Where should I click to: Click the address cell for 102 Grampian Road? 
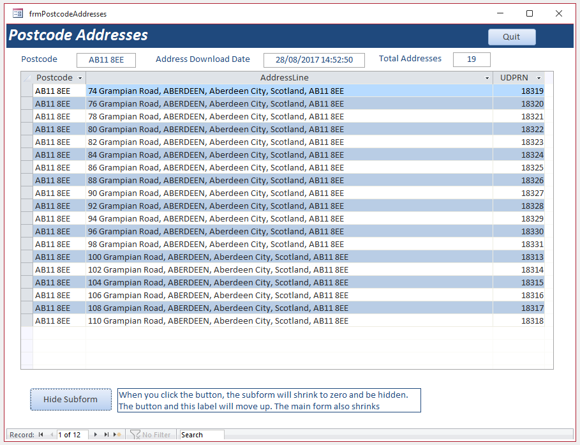pos(289,270)
